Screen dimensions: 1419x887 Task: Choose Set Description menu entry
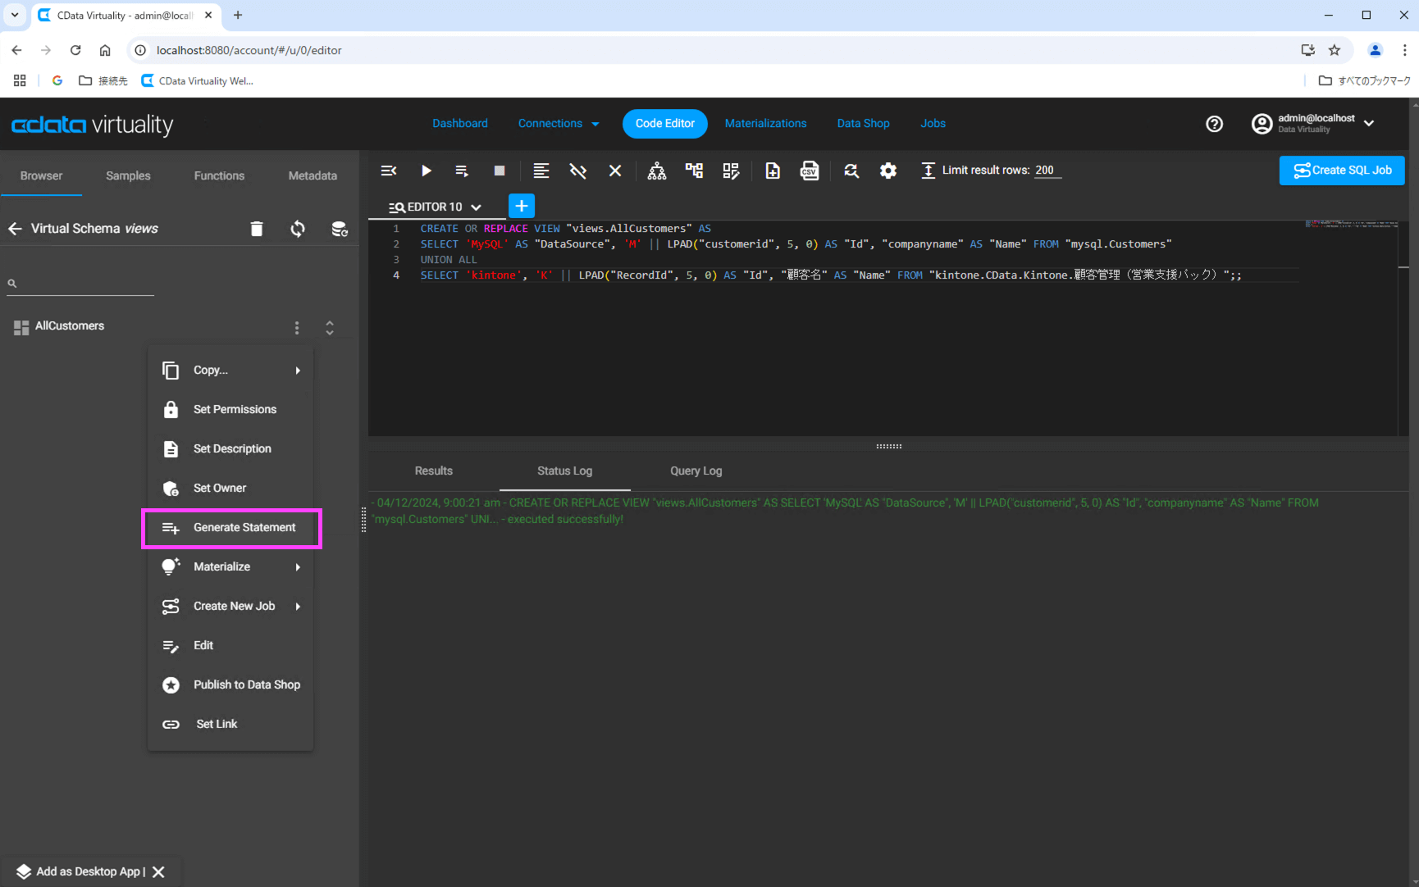pyautogui.click(x=230, y=449)
